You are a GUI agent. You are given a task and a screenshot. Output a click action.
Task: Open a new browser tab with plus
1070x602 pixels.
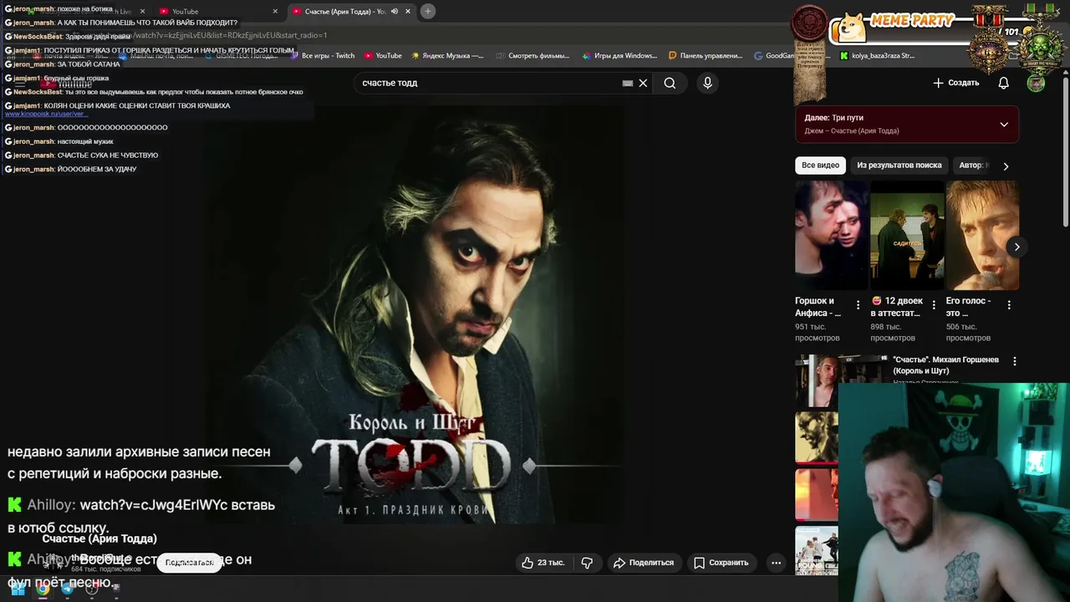[x=427, y=11]
